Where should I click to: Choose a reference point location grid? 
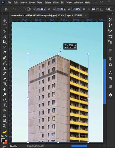coord(29,9)
